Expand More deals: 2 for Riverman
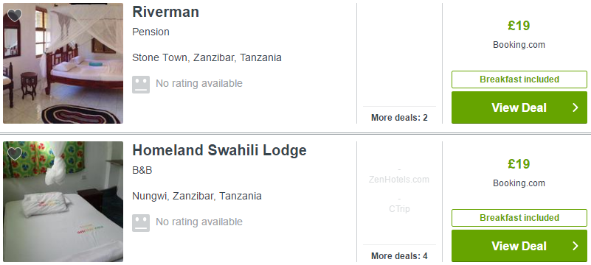Image resolution: width=591 pixels, height=265 pixels. click(x=399, y=118)
